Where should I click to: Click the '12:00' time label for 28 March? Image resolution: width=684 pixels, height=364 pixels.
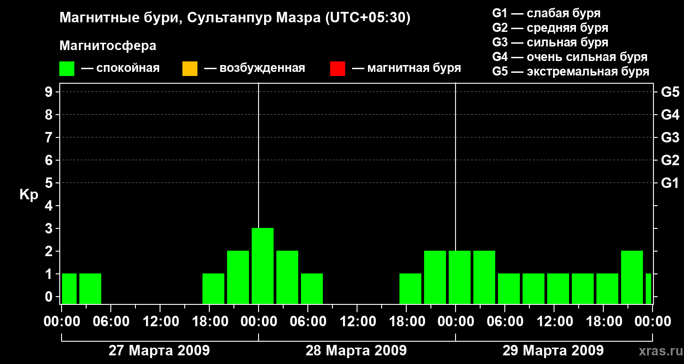tap(356, 322)
